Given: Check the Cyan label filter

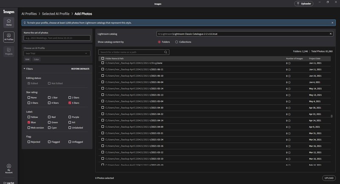Looking at the screenshot, I should pyautogui.click(x=49, y=128).
